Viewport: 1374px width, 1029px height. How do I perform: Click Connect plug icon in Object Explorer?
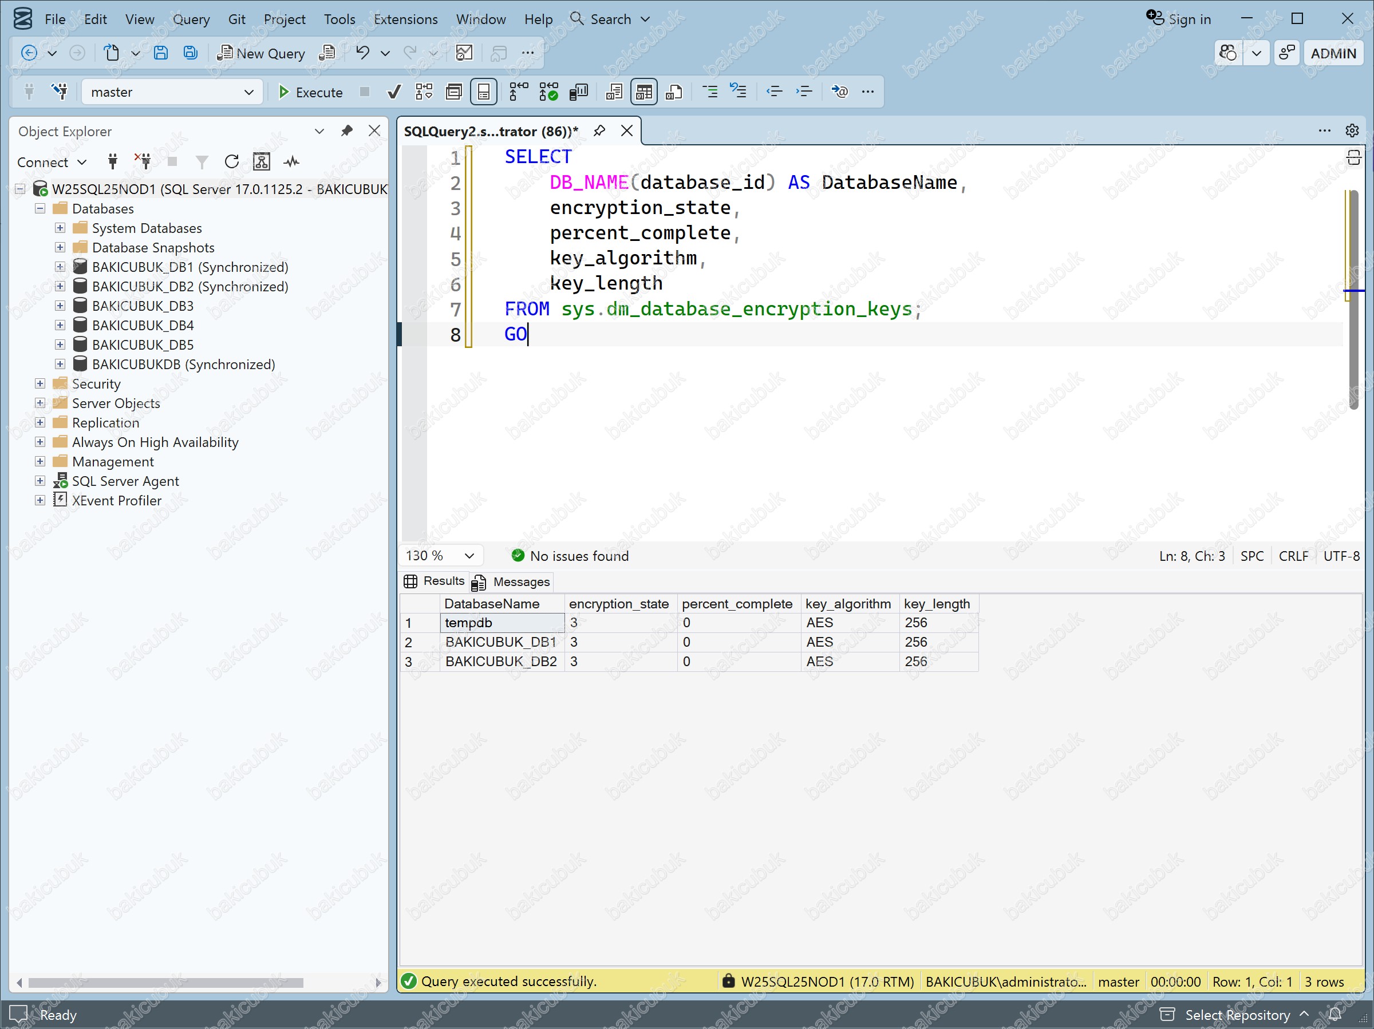click(112, 162)
